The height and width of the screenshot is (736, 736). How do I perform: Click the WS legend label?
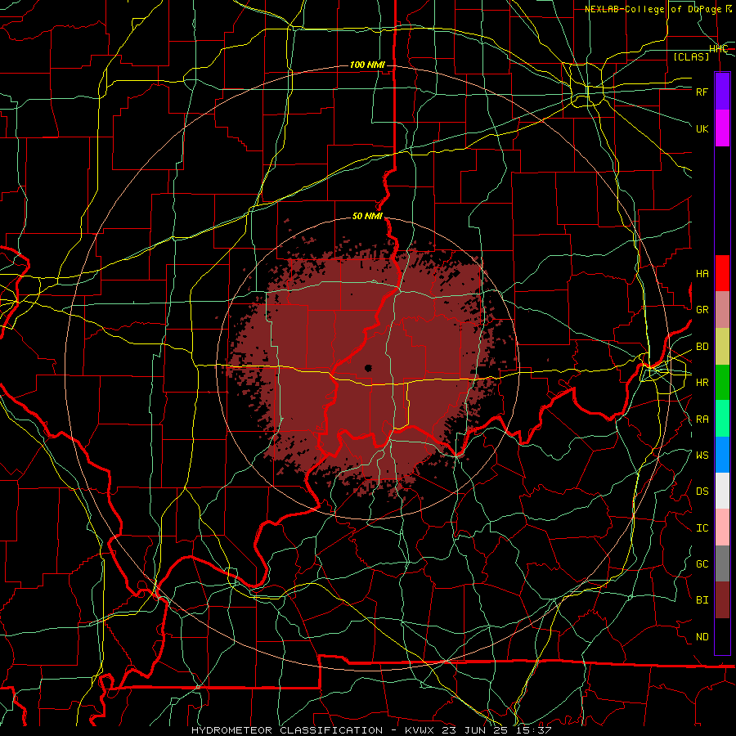click(702, 456)
